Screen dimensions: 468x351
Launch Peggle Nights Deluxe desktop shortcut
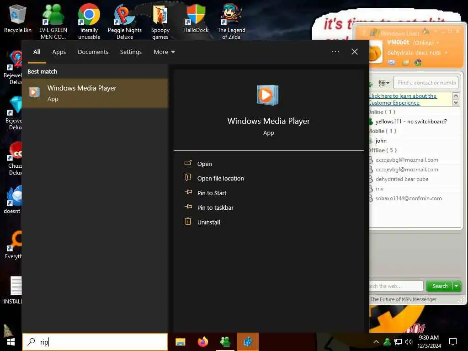coord(124,21)
